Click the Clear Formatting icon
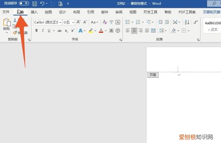221x143 pixels. point(105,22)
